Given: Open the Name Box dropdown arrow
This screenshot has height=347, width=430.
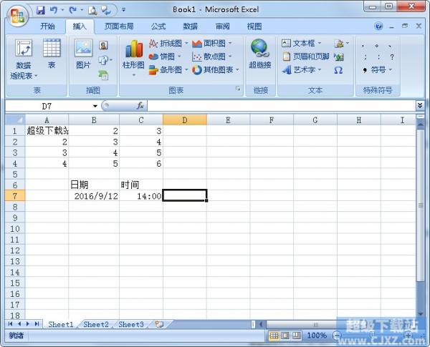Looking at the screenshot, I should pos(94,105).
